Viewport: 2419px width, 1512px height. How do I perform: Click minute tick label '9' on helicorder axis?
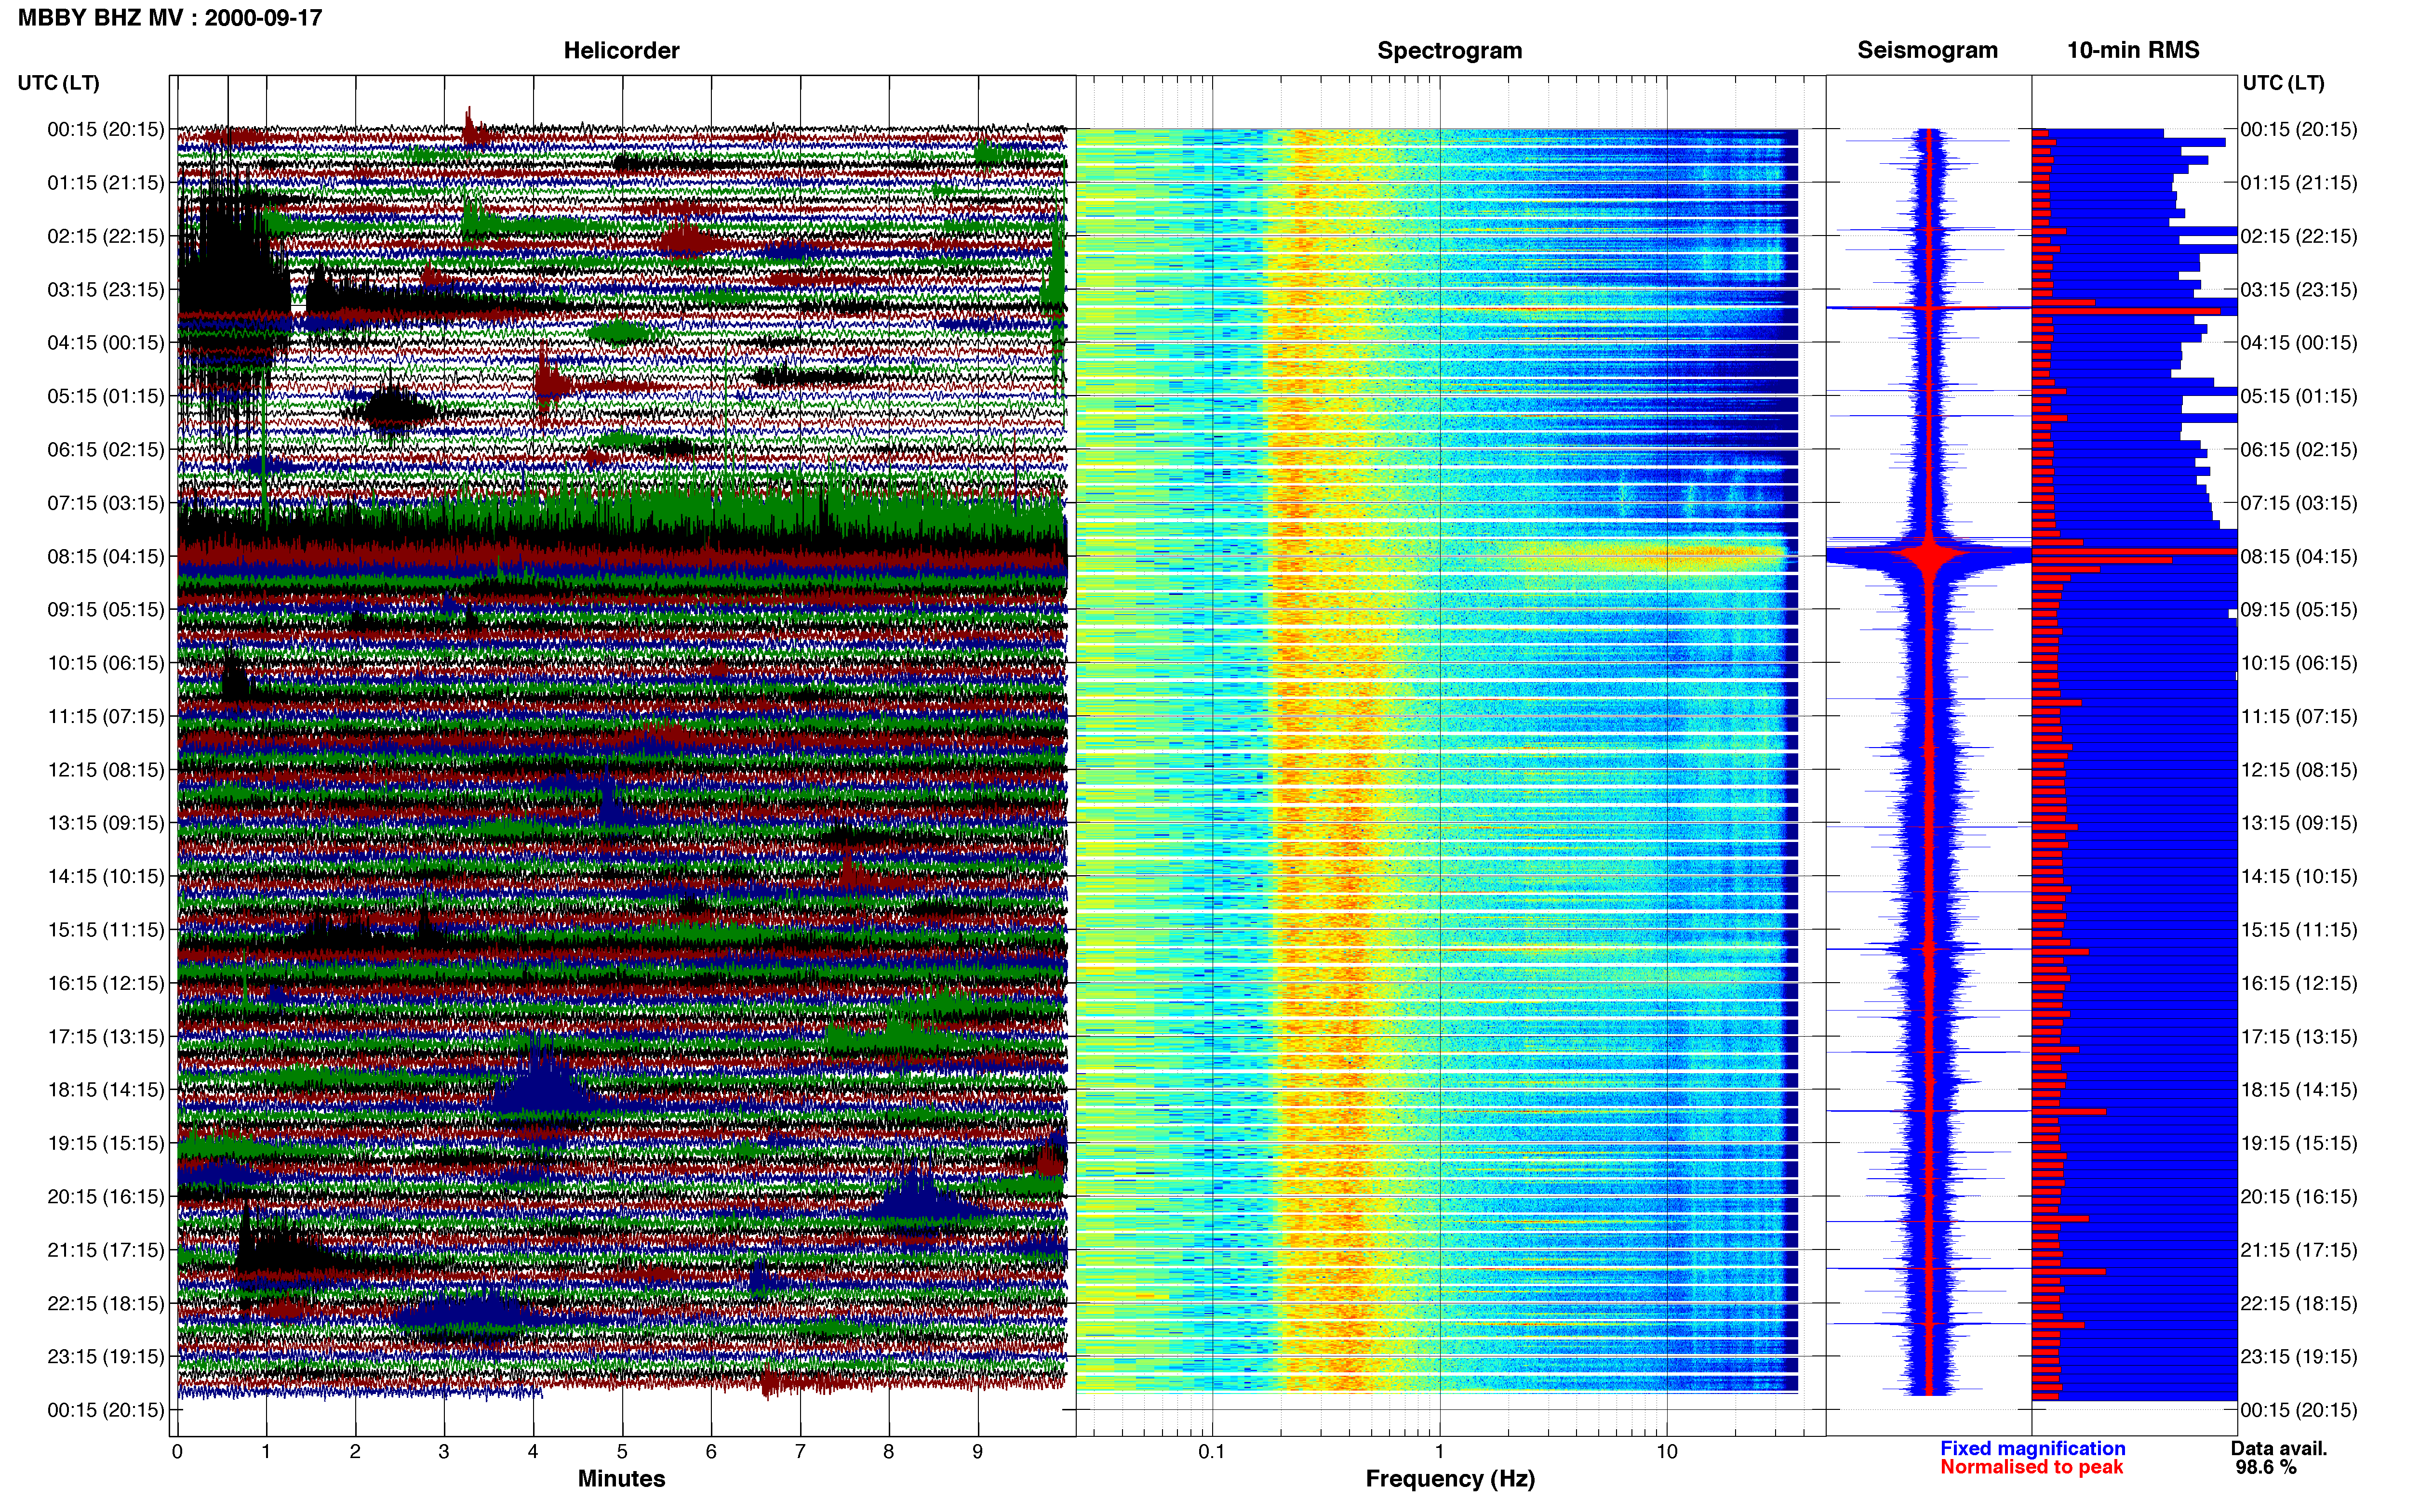pyautogui.click(x=977, y=1451)
